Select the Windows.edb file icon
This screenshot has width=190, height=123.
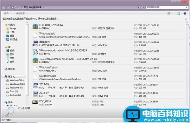pos(35,35)
